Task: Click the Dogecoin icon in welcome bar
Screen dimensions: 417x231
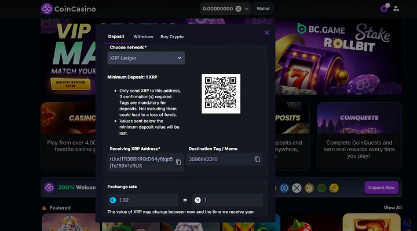Action: click(x=309, y=188)
